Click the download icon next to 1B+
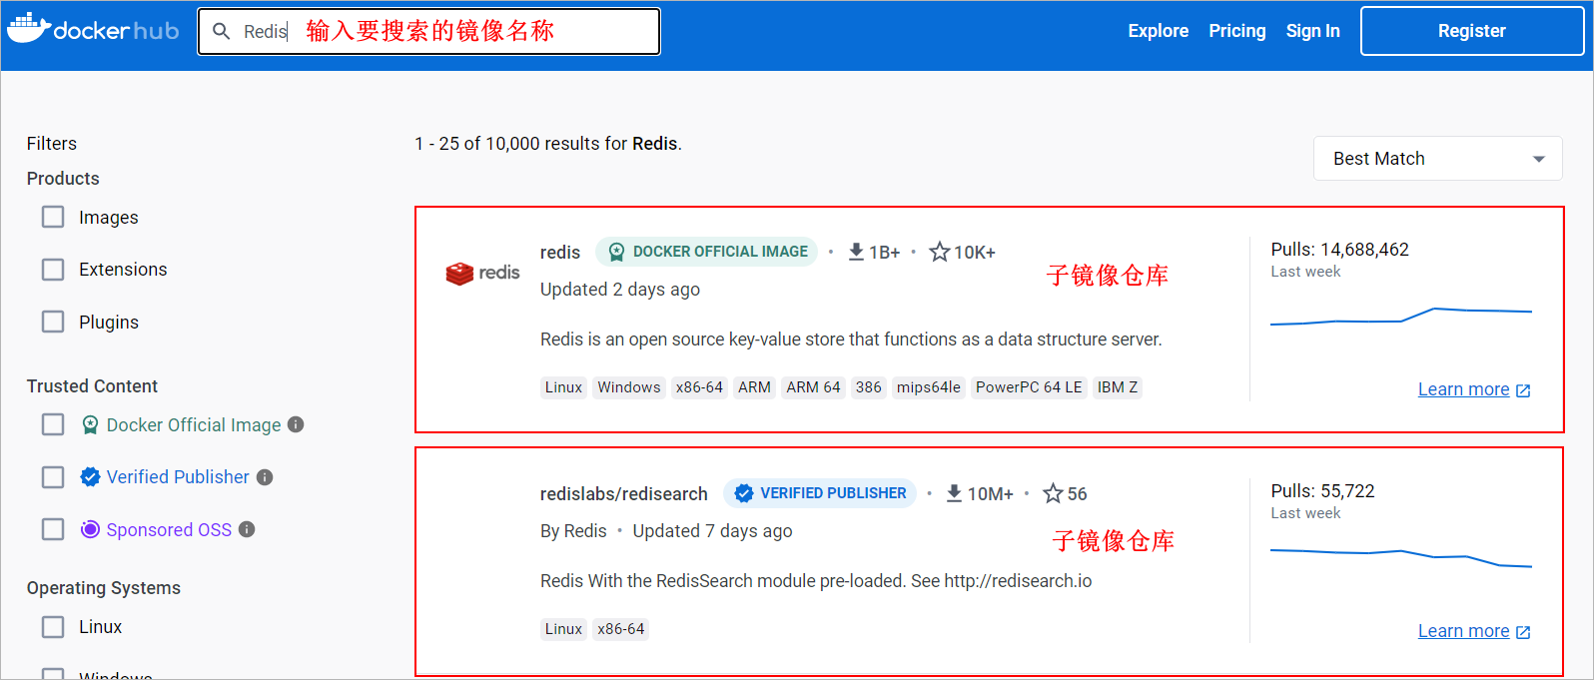This screenshot has height=680, width=1594. pyautogui.click(x=856, y=252)
